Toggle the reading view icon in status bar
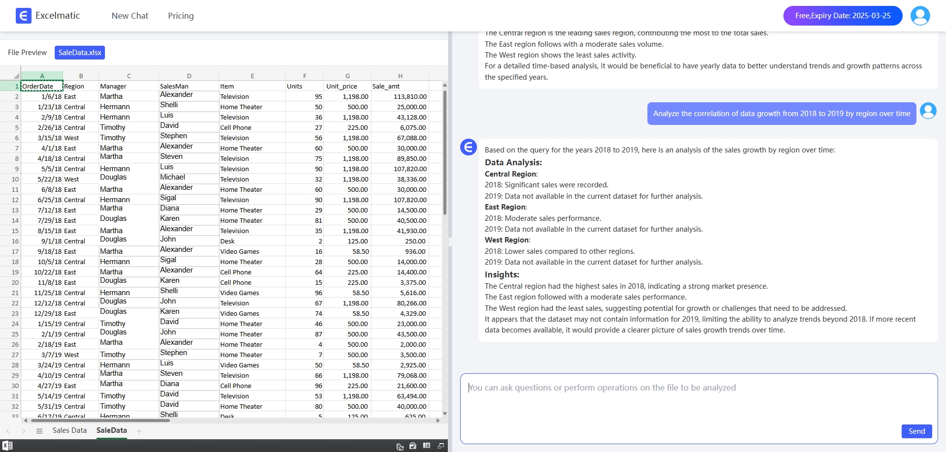 (x=427, y=446)
